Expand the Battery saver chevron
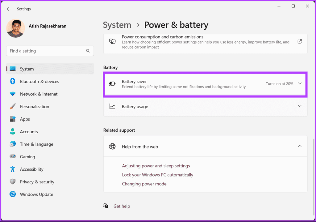This screenshot has width=316, height=222. (x=300, y=83)
